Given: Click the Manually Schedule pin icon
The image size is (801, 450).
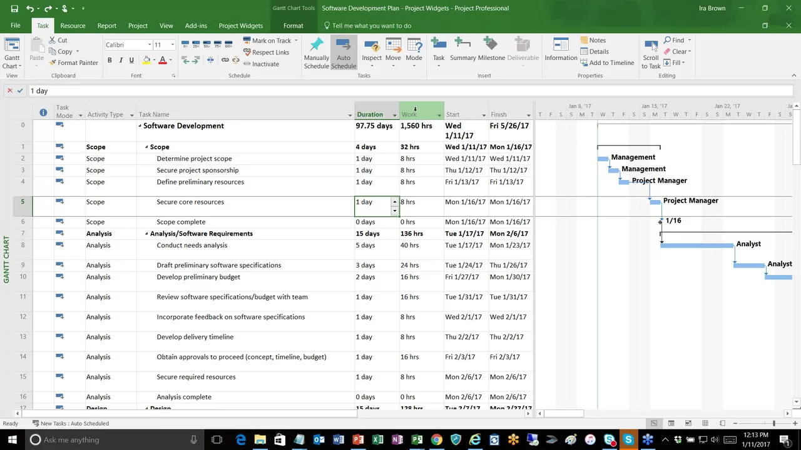Looking at the screenshot, I should (317, 45).
